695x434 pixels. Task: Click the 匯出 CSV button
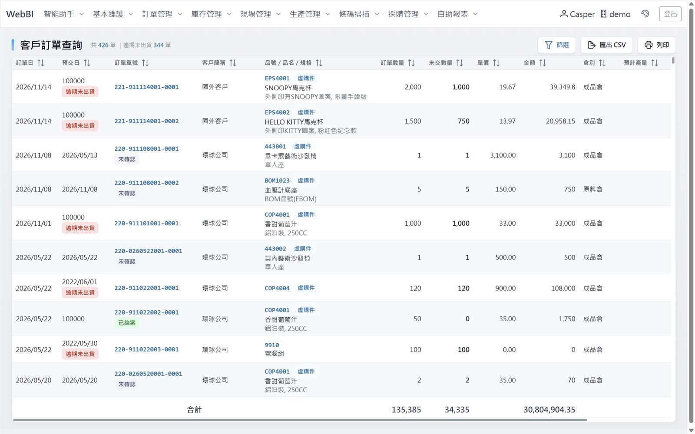pyautogui.click(x=606, y=45)
